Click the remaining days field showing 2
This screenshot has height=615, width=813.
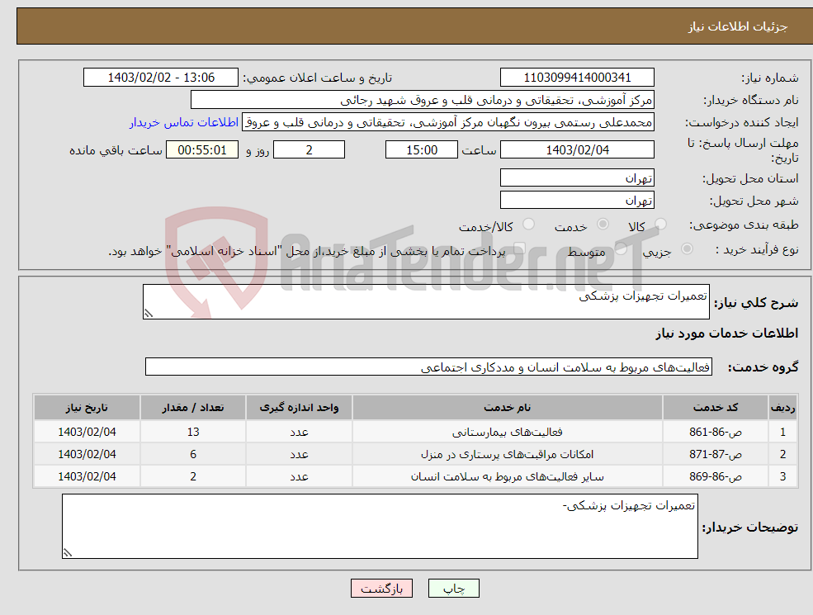309,150
